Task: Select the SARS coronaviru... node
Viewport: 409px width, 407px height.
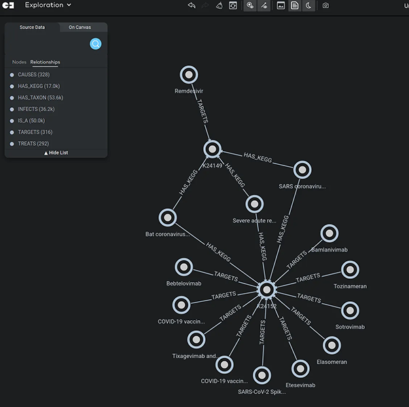Action: coord(302,170)
